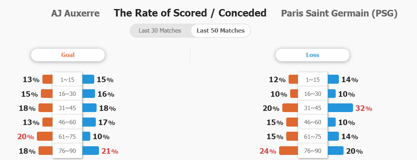
Task: Click the 61~75 interval in Loss chart
Action: click(313, 136)
